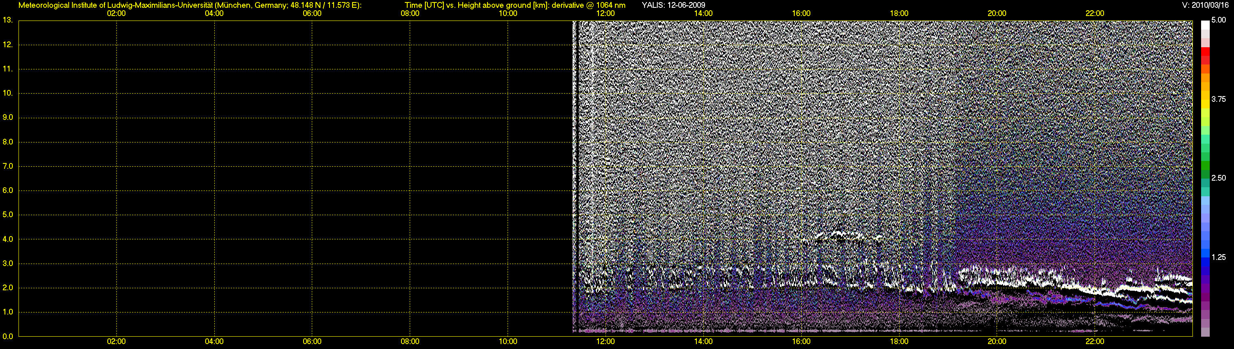
Task: Click the white segment at the colorbar top
Action: coord(1205,25)
